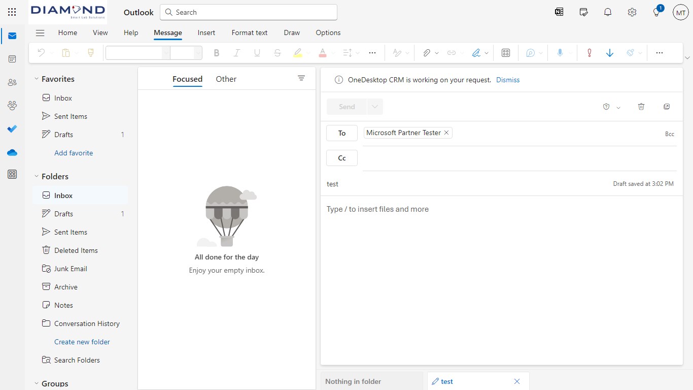
Task: Open the inbox filter icon
Action: pos(301,78)
